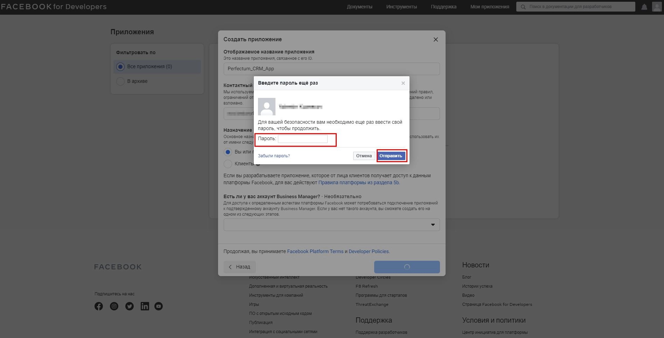Screen dimensions: 664x338
Task: Click the Отмена button
Action: [364, 156]
